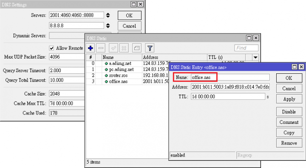The image size is (306, 168).
Task: Click the Cache Max TTL field
Action: click(67, 103)
